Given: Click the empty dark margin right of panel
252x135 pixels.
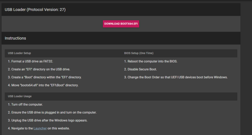Looking at the screenshot, I should point(246,68).
